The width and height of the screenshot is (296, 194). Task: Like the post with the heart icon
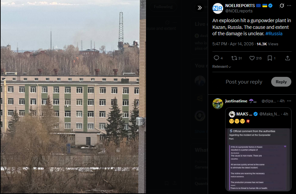click(252, 58)
